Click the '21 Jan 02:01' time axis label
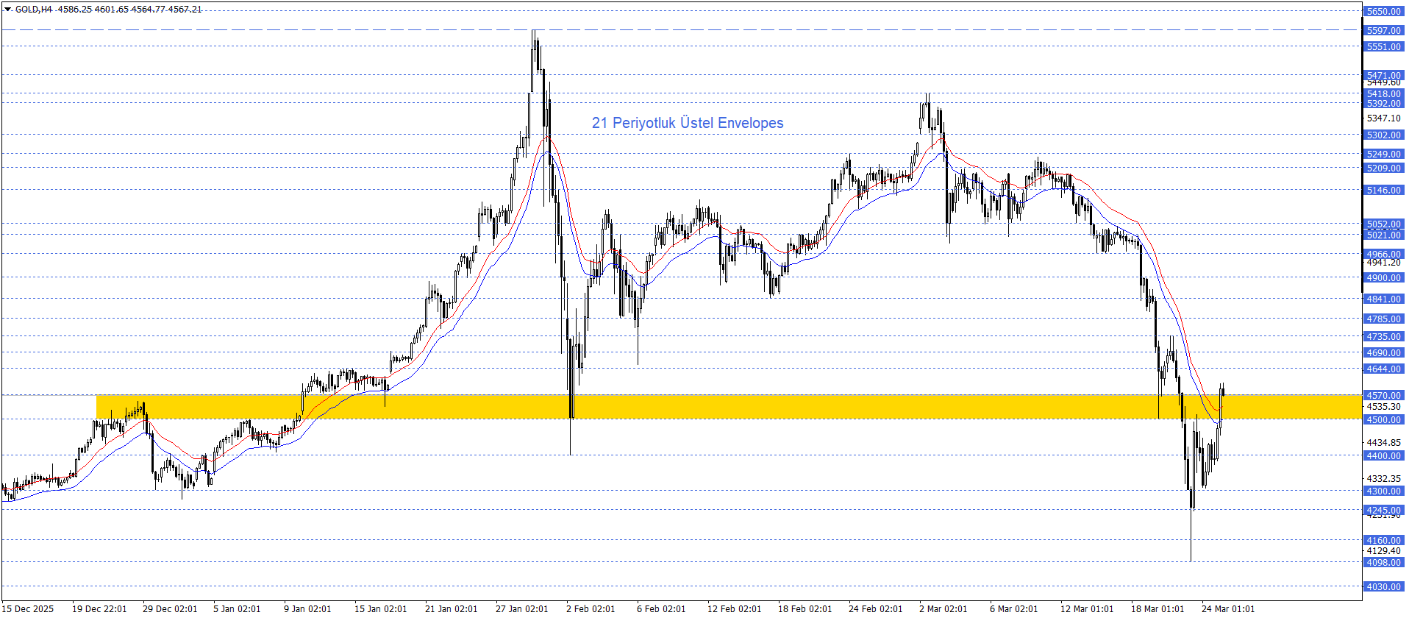The height and width of the screenshot is (618, 1409). [451, 609]
